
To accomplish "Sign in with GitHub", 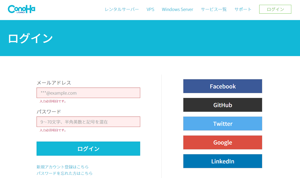I will click(x=223, y=105).
